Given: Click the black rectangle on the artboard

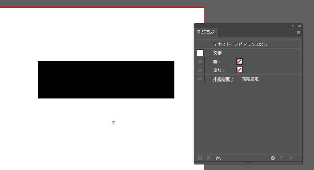Looking at the screenshot, I should point(106,80).
